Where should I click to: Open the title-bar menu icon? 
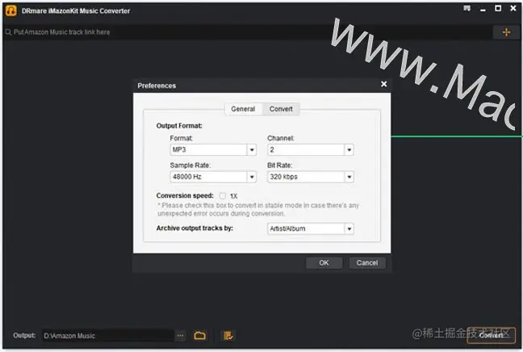coord(467,8)
